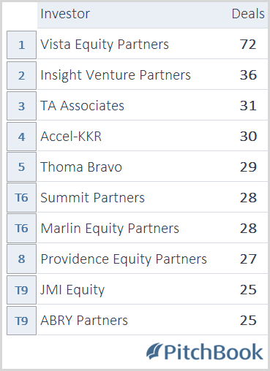270x371 pixels.
Task: Select rank badge number 1
Action: tap(21, 45)
